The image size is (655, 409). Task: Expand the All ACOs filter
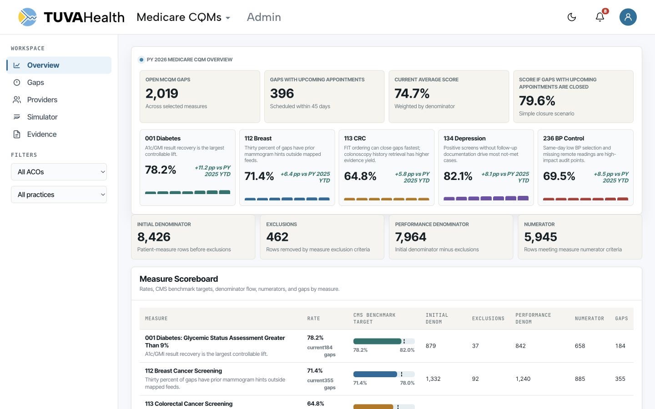click(x=59, y=172)
